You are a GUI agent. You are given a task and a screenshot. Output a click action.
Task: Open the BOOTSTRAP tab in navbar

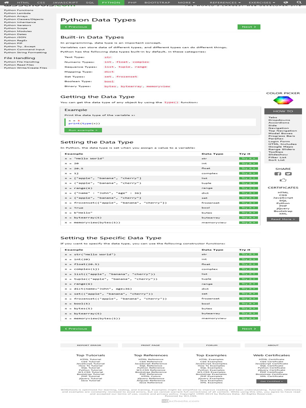point(157,2)
